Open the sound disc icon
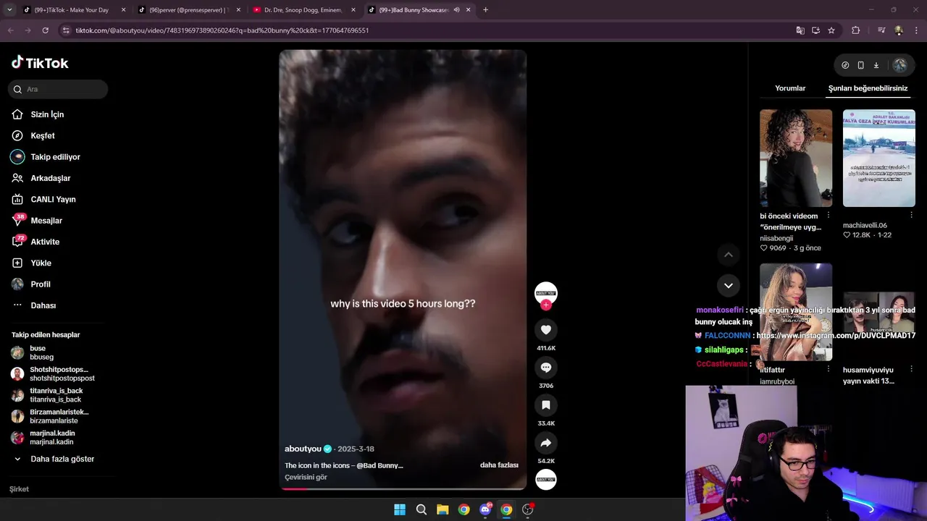927x521 pixels. pos(546,479)
